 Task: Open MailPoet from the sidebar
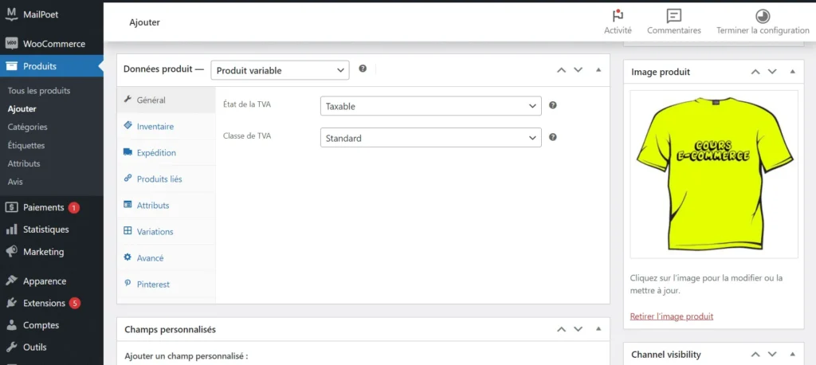pos(40,14)
